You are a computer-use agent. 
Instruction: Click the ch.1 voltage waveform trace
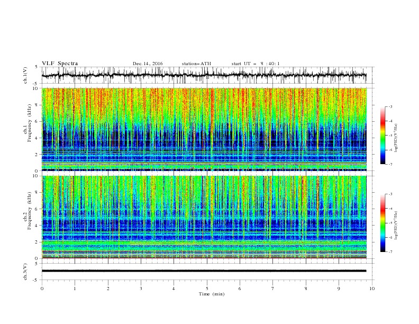tap(204, 75)
